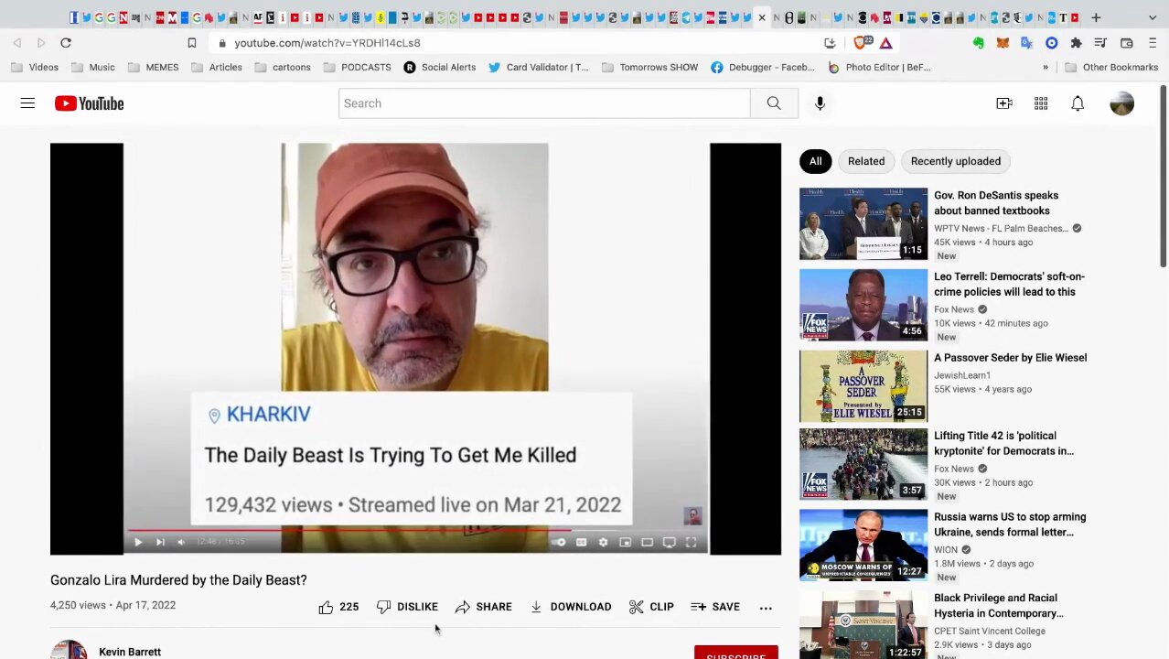The width and height of the screenshot is (1169, 659).
Task: Select the All filter chip
Action: (x=815, y=161)
